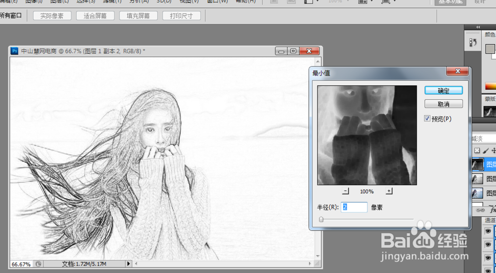
Task: Click the 打印尺寸 button
Action: click(x=181, y=16)
